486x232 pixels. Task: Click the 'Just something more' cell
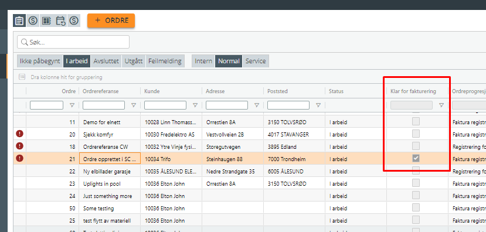click(110, 196)
